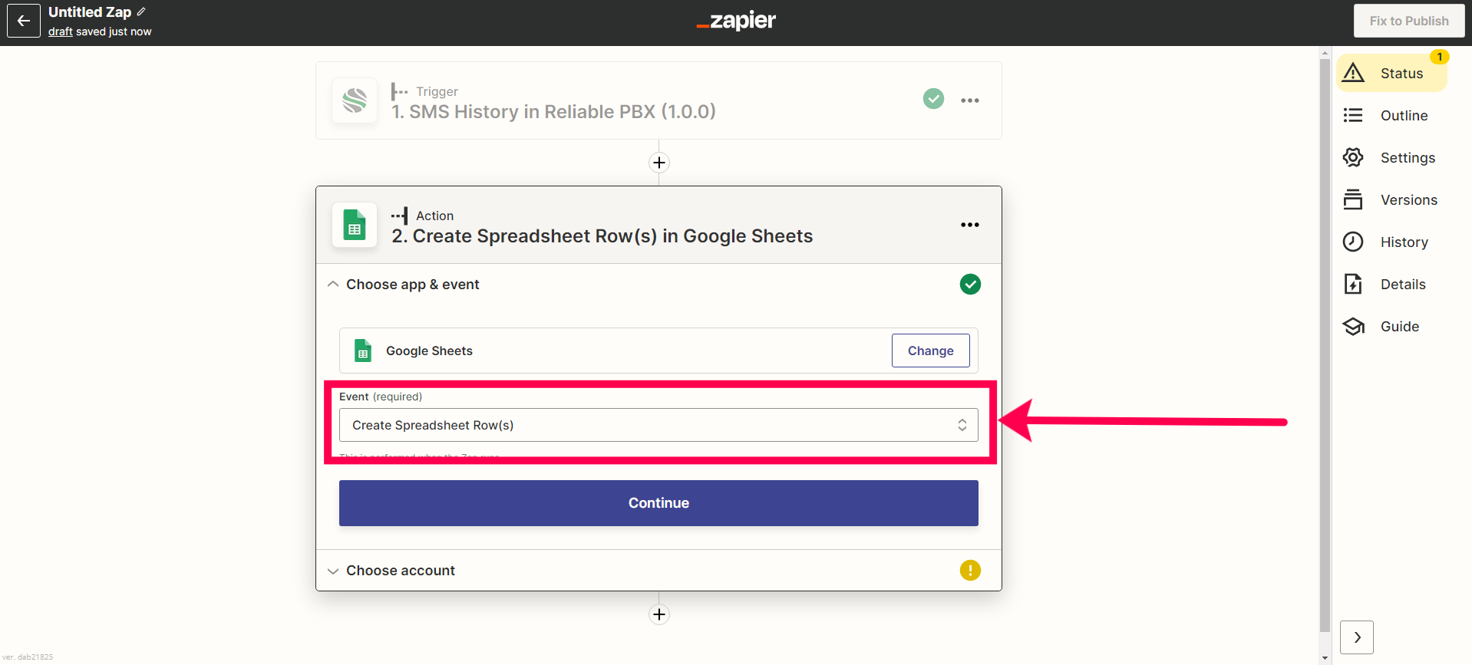Click the Continue button
The width and height of the screenshot is (1472, 665).
pos(658,503)
